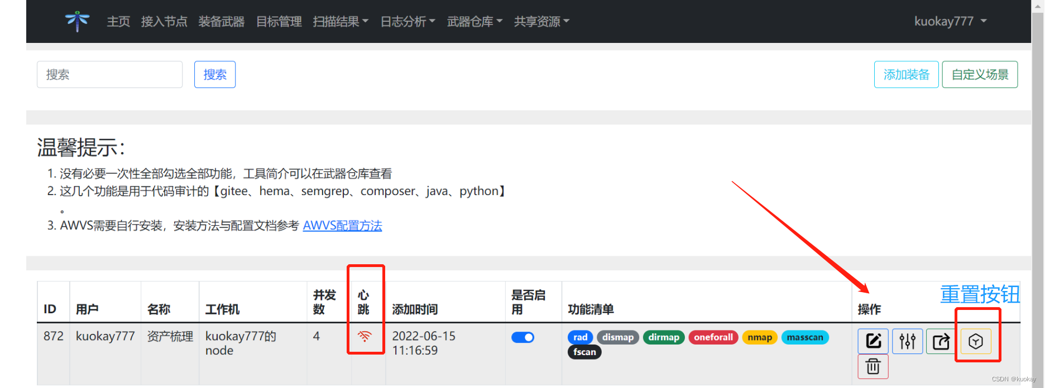This screenshot has width=1045, height=388.
Task: Click the cube reset icon button
Action: [976, 341]
